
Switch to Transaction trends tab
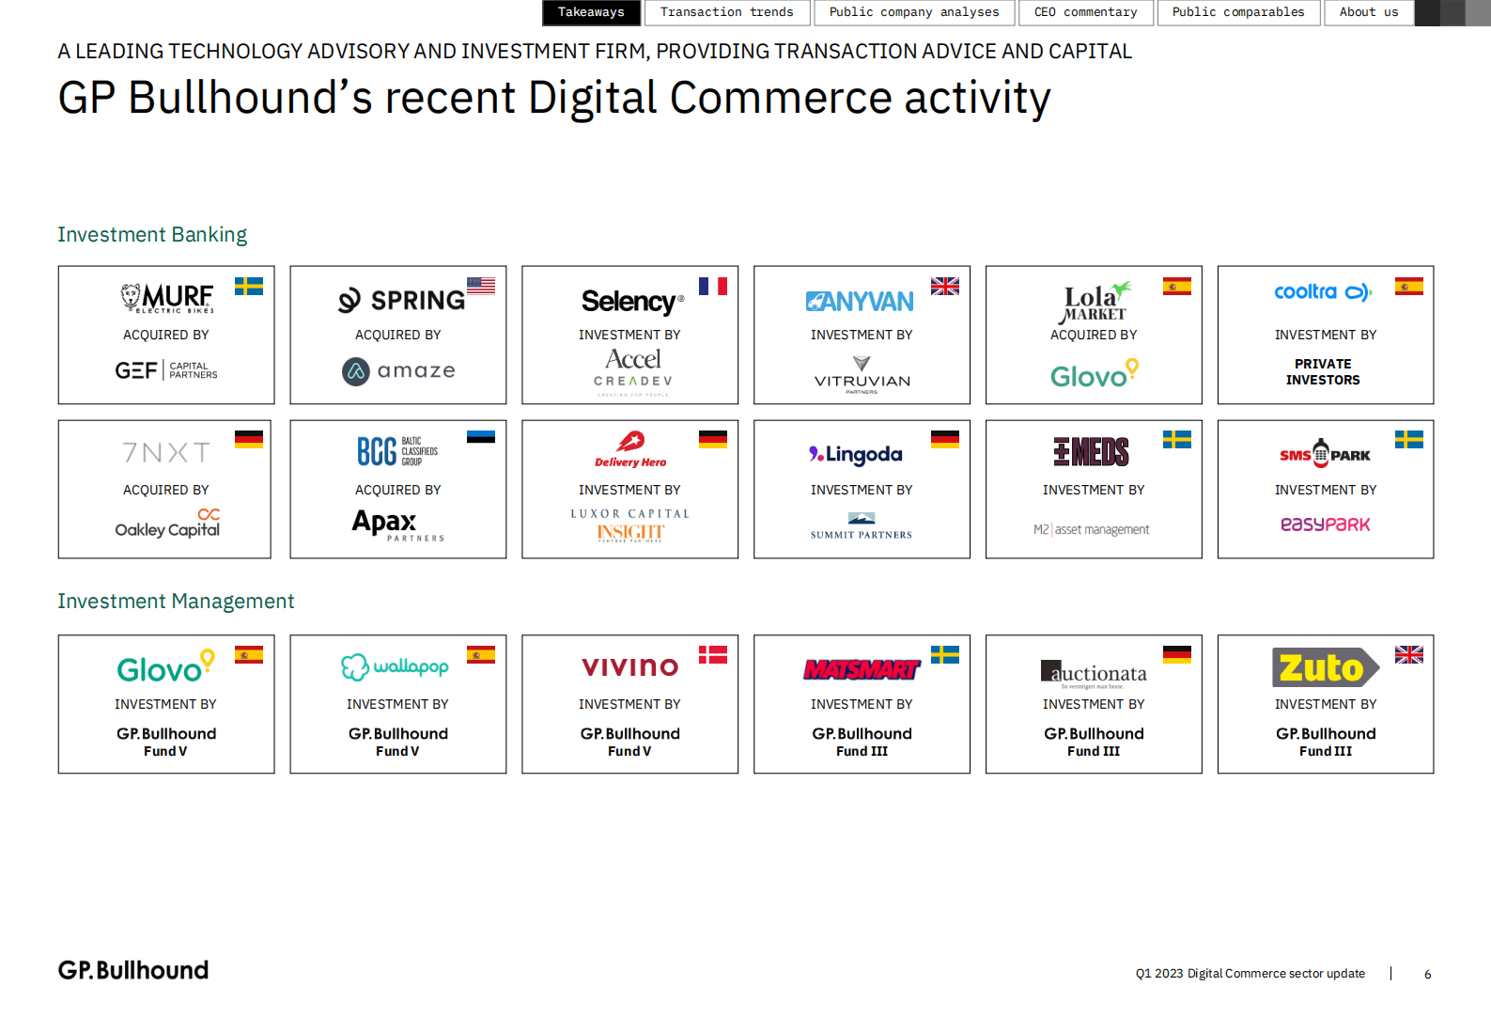click(x=726, y=12)
